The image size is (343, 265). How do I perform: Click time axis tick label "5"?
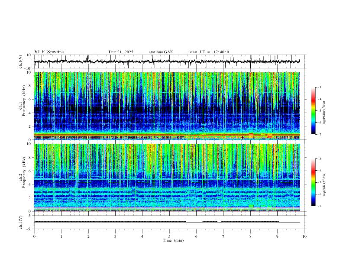pos(169,236)
